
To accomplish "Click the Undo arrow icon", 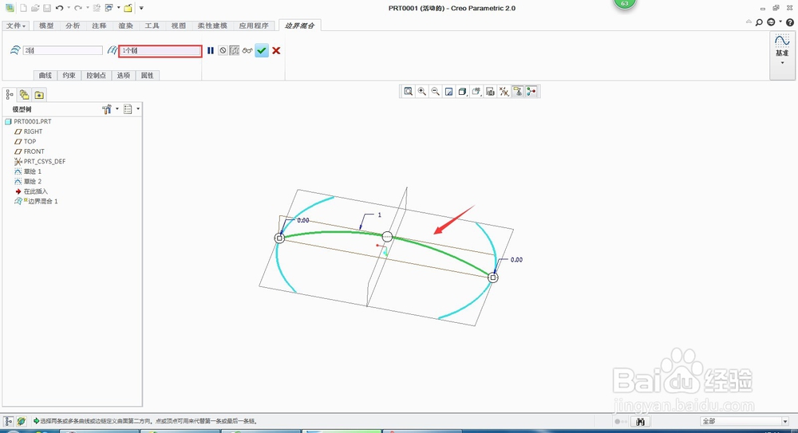I will (x=59, y=8).
